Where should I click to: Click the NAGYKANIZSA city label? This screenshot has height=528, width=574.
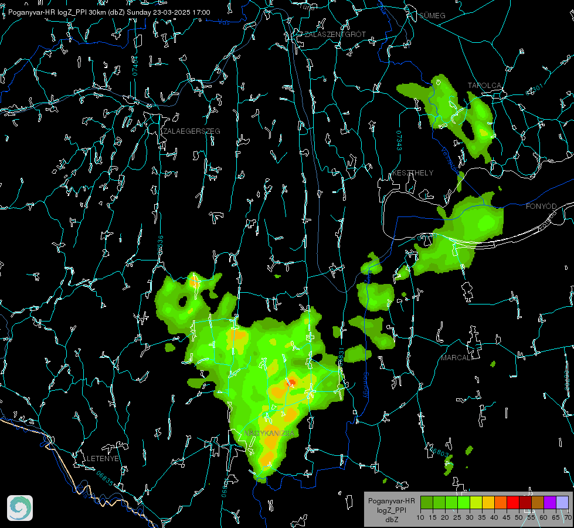269,433
